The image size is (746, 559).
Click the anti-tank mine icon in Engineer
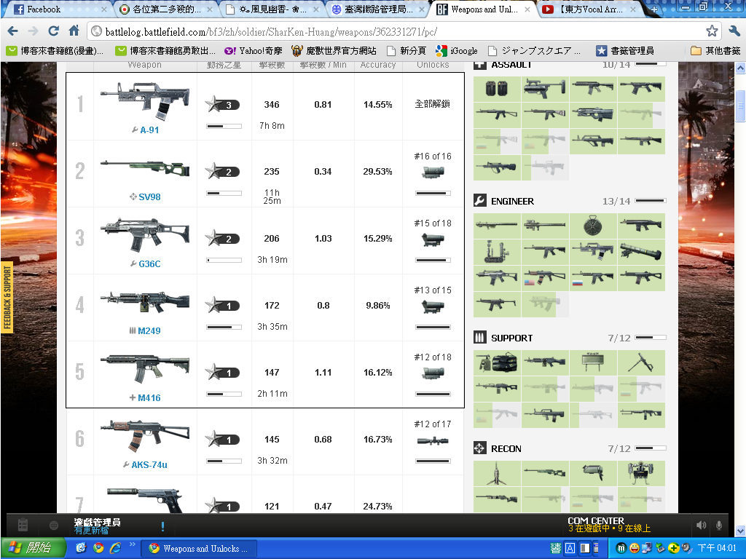coord(593,226)
